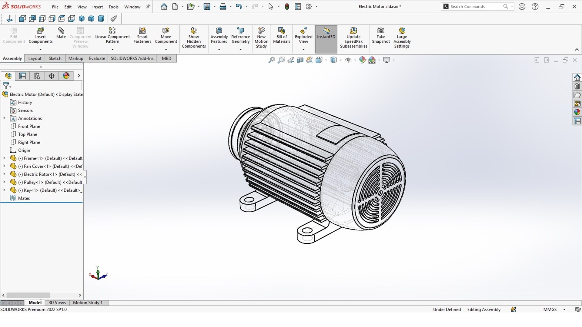Open the Options gear icon
The image size is (582, 327).
tap(309, 6)
